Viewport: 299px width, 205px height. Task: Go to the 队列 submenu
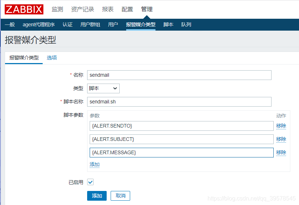point(186,24)
